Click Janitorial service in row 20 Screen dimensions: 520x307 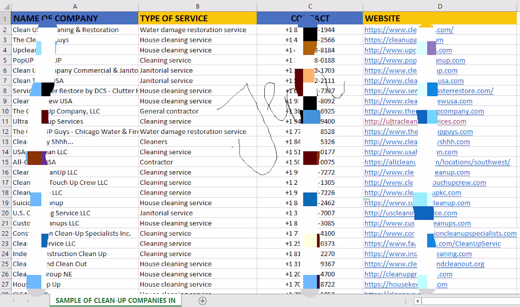pyautogui.click(x=198, y=213)
